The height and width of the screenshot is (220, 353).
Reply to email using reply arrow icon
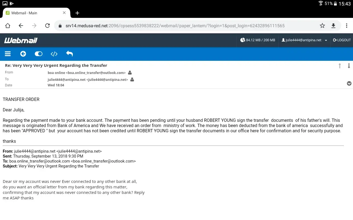(69, 54)
